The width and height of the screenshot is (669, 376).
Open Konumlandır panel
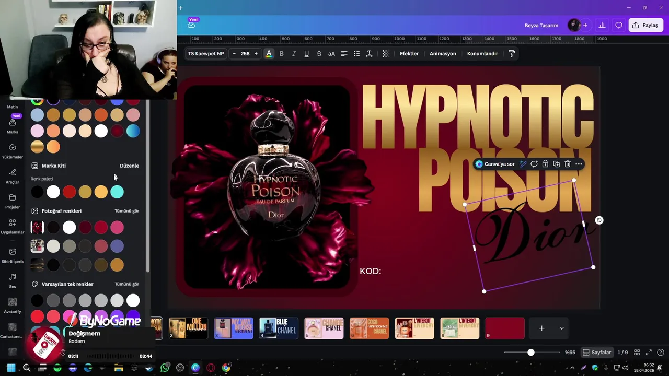482,54
